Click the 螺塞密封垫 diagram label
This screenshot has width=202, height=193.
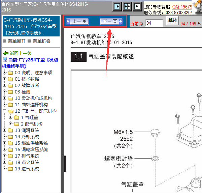[119, 159]
